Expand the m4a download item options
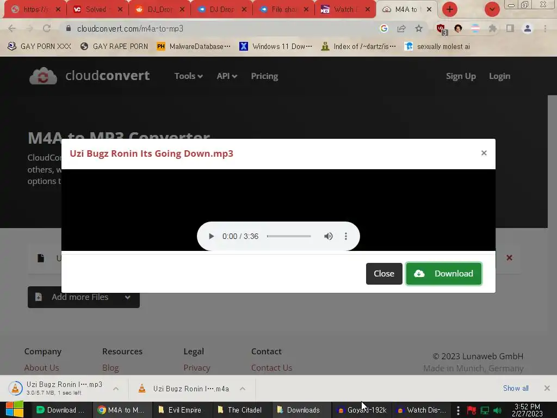The height and width of the screenshot is (418, 557). [x=242, y=389]
